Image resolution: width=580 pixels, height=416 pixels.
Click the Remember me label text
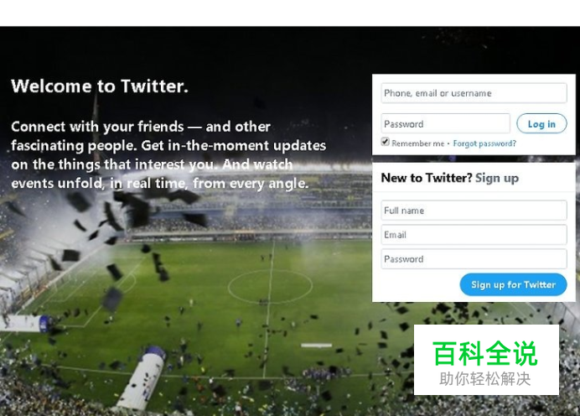pyautogui.click(x=418, y=143)
